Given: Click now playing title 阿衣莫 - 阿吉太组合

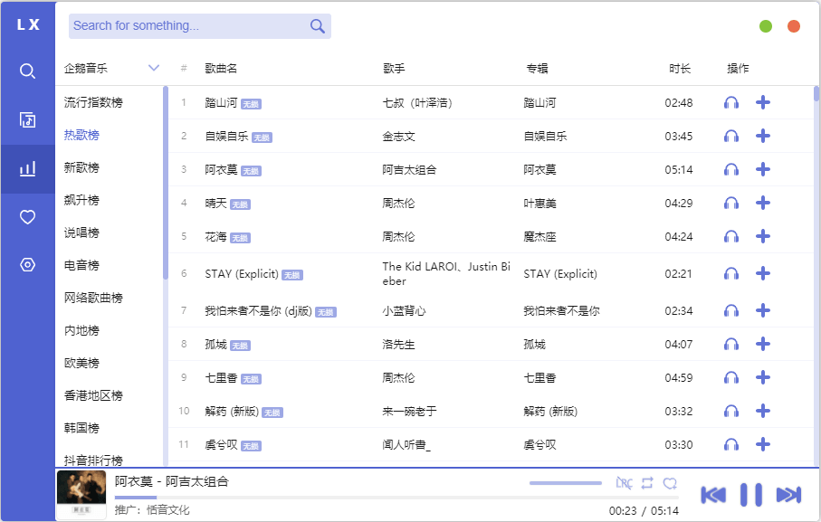Looking at the screenshot, I should pos(172,481).
